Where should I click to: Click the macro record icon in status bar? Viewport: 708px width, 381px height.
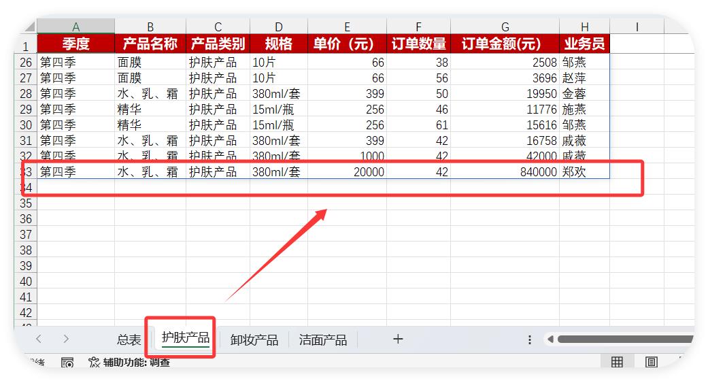click(67, 363)
